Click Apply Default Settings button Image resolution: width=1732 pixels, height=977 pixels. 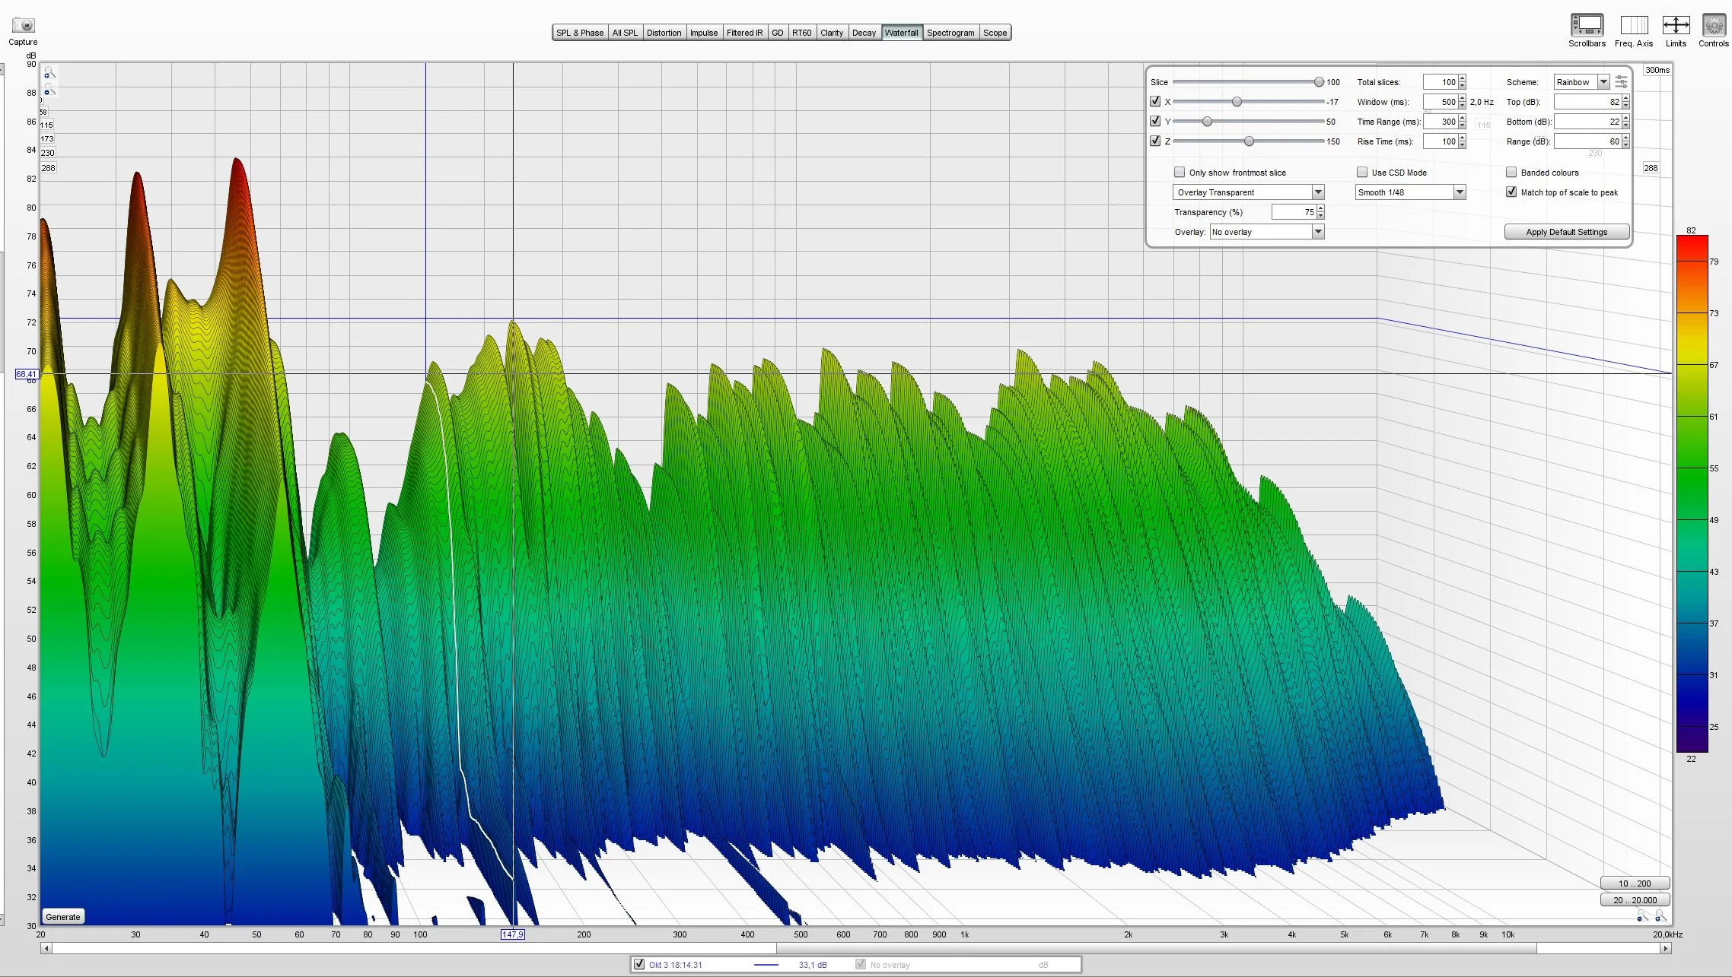(1566, 232)
